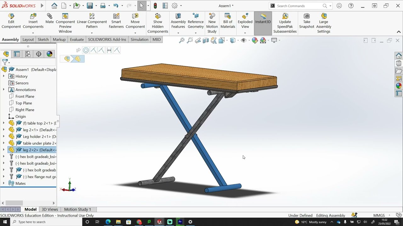This screenshot has height=226, width=403.
Task: Collapse the CommandManager ribbon arrow
Action: click(399, 32)
